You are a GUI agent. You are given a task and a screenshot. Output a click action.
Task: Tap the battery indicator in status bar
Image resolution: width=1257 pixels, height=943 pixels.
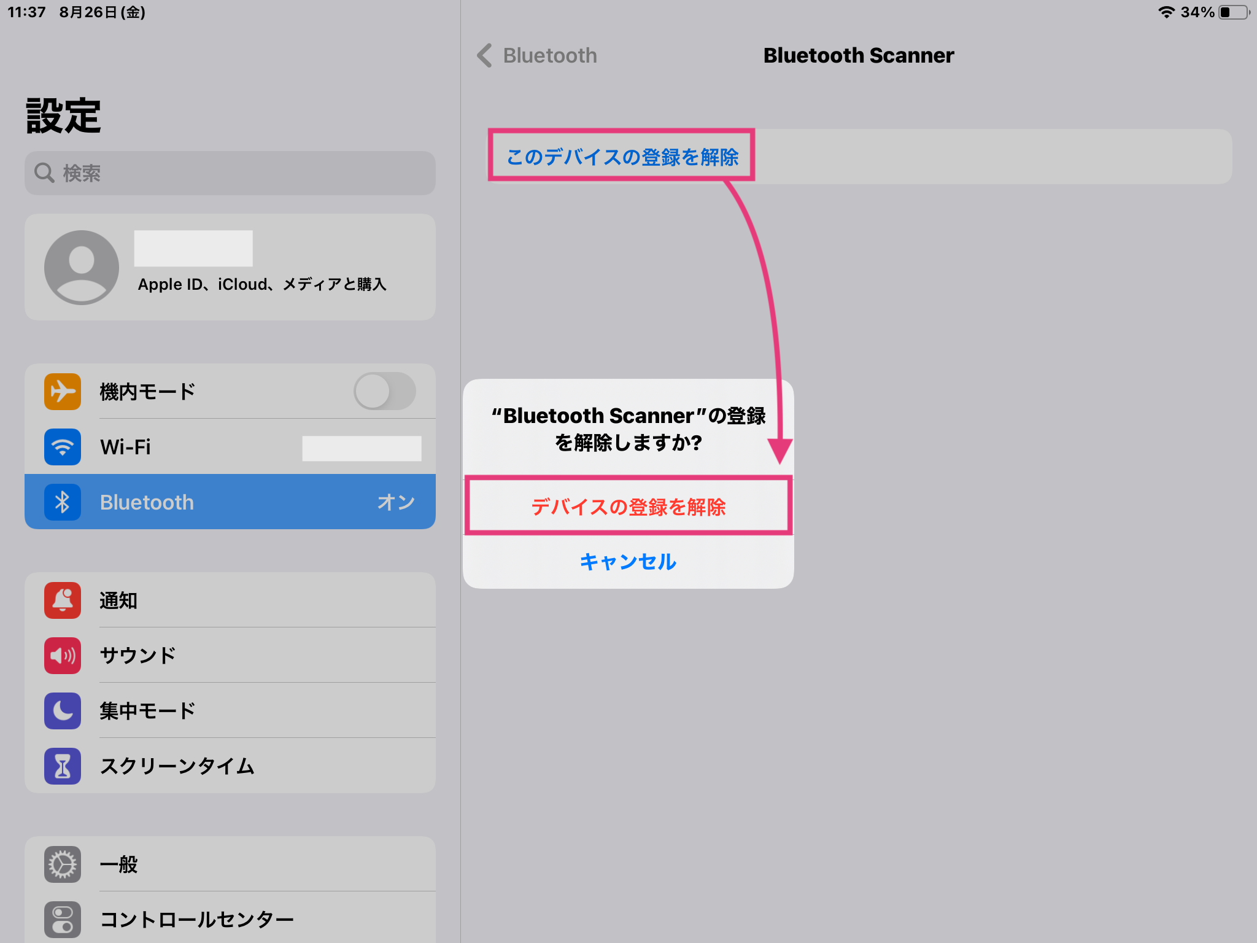click(1234, 12)
